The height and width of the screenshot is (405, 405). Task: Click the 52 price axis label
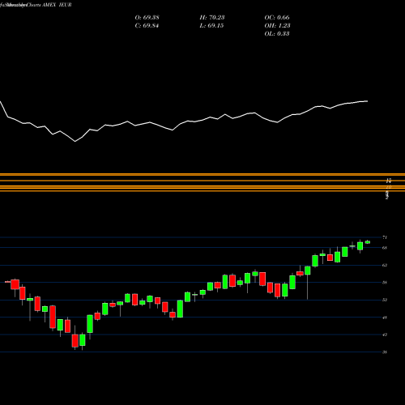click(385, 300)
